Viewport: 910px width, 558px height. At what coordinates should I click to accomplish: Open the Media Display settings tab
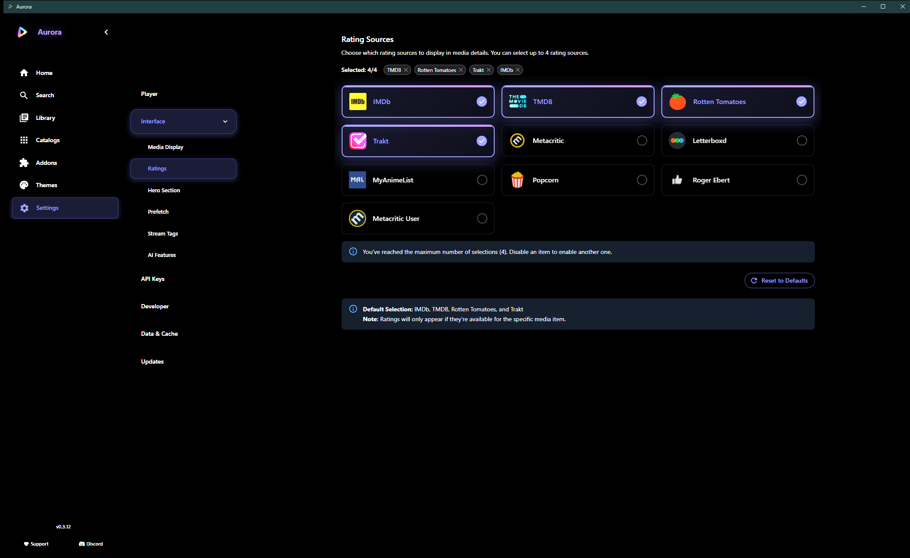[x=165, y=147]
